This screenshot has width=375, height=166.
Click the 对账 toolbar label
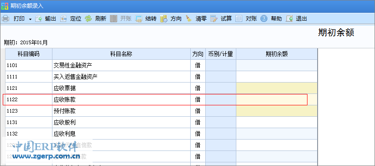pos(251,19)
